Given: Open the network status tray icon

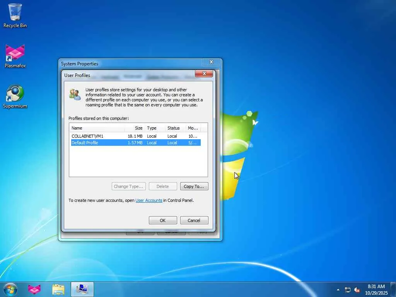Looking at the screenshot, I should point(348,290).
